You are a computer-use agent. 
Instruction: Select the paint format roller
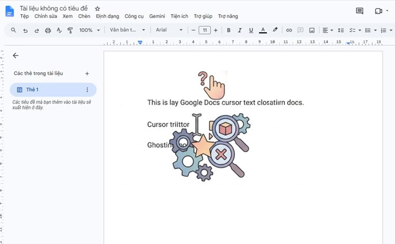point(71,30)
